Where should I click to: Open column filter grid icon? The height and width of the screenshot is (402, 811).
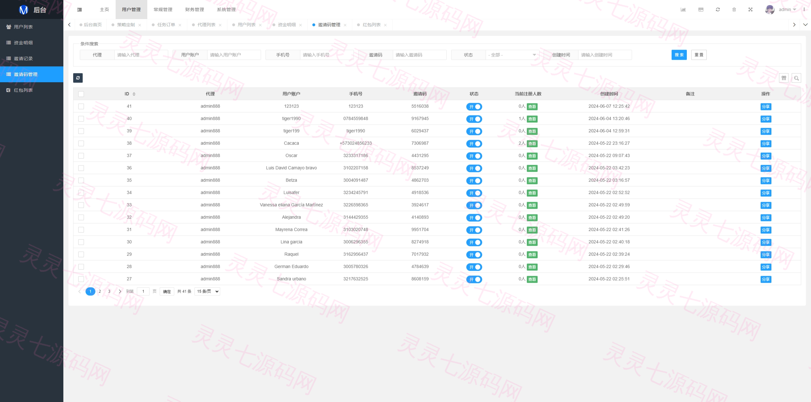(784, 78)
